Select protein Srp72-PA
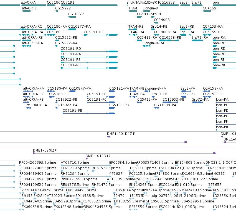 [x=200, y=100]
